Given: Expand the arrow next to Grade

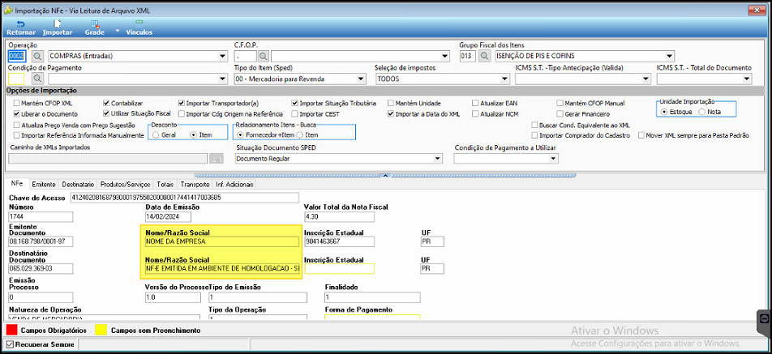Looking at the screenshot, I should point(117,31).
